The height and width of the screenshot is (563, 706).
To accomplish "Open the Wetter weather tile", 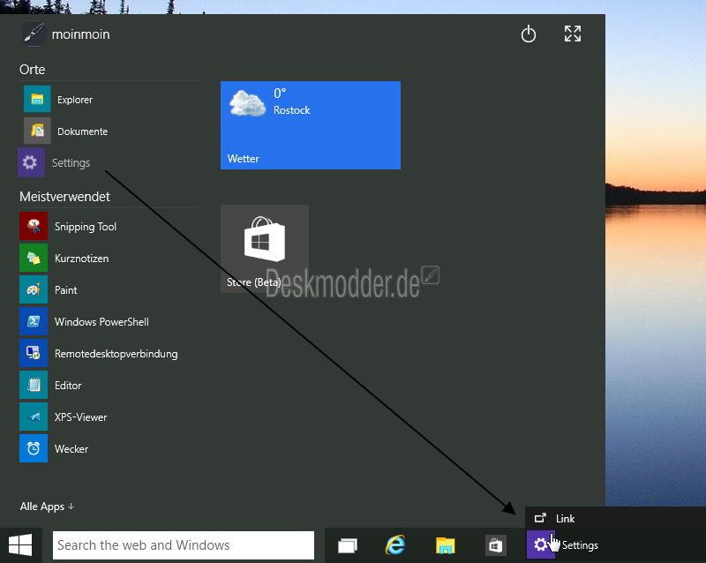I will coord(311,125).
